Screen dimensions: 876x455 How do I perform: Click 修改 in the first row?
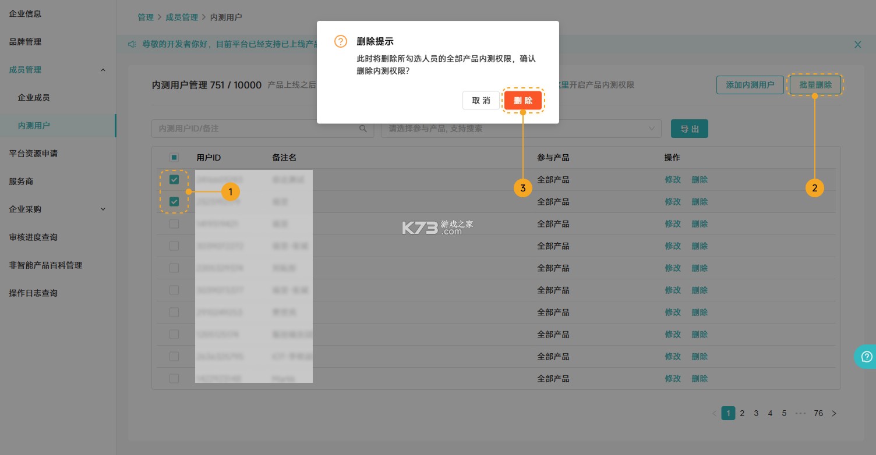673,179
